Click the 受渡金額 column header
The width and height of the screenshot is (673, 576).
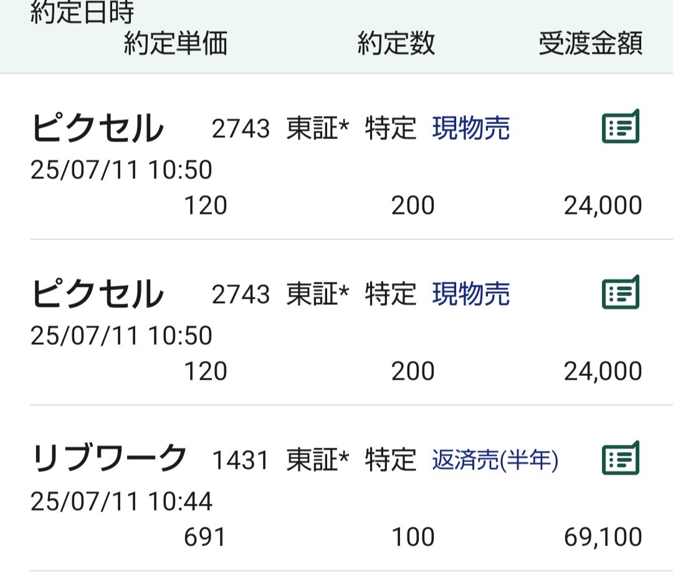[591, 44]
